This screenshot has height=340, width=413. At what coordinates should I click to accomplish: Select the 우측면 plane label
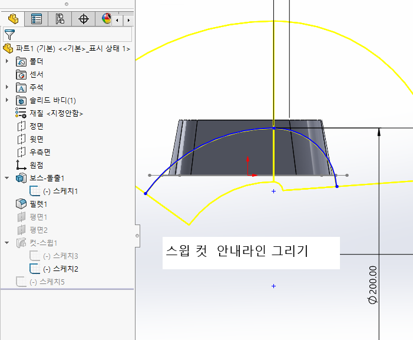[x=40, y=152]
